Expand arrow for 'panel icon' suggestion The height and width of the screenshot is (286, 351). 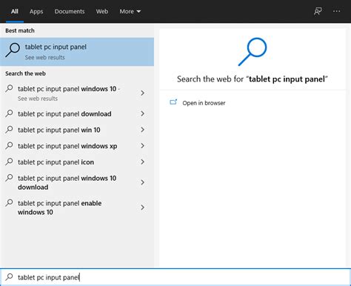142,162
